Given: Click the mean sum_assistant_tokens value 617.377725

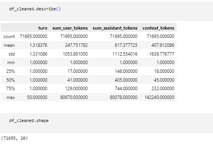Looking at the screenshot, I should click(126, 45).
